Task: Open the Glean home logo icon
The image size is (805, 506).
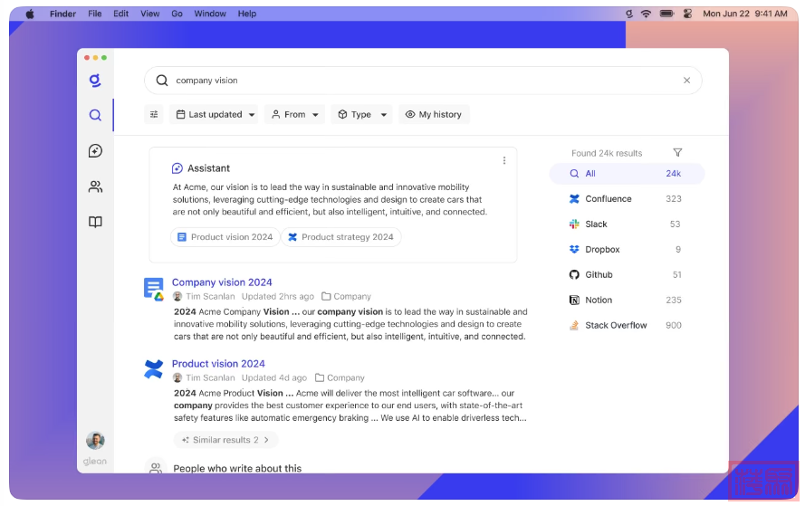Action: [x=95, y=81]
